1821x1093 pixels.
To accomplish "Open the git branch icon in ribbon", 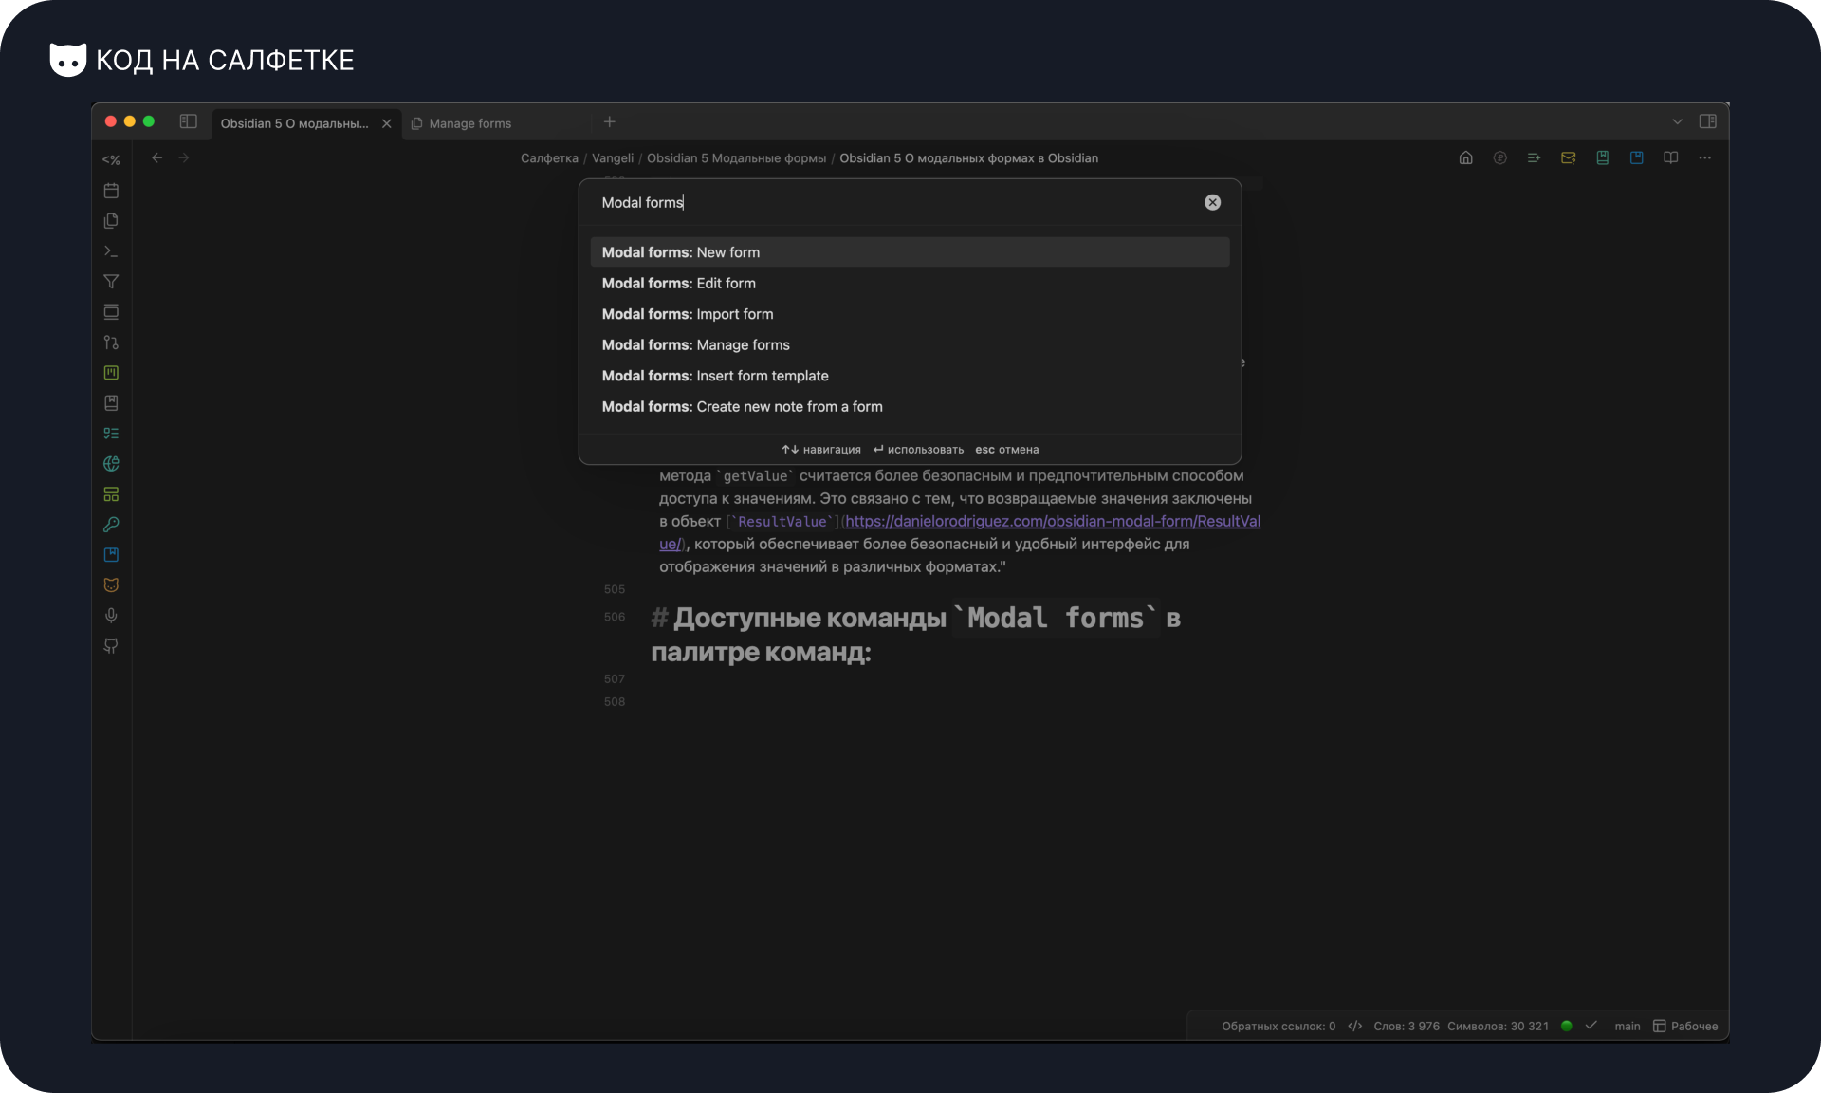I will tap(111, 343).
